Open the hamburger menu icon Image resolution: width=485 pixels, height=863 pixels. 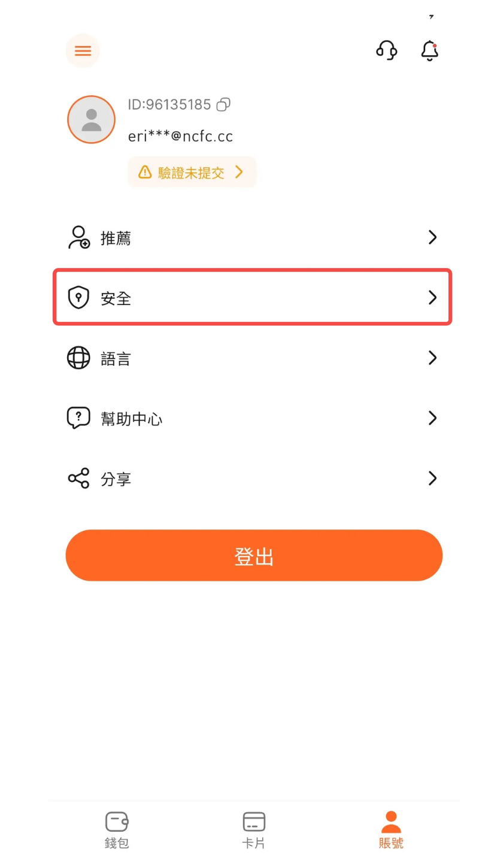point(83,50)
